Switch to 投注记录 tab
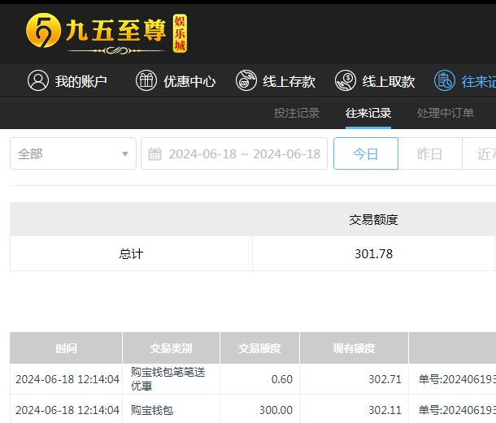 pyautogui.click(x=297, y=113)
